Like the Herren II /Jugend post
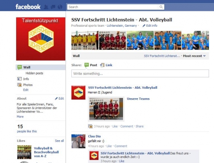214x163 pixels. [x=115, y=126]
